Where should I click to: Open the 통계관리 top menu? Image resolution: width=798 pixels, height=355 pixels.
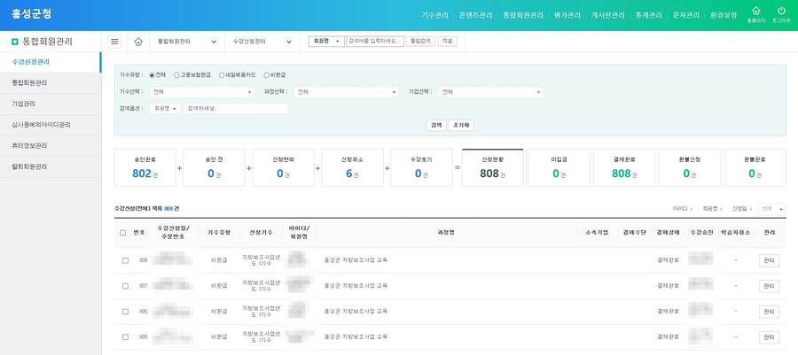click(648, 15)
